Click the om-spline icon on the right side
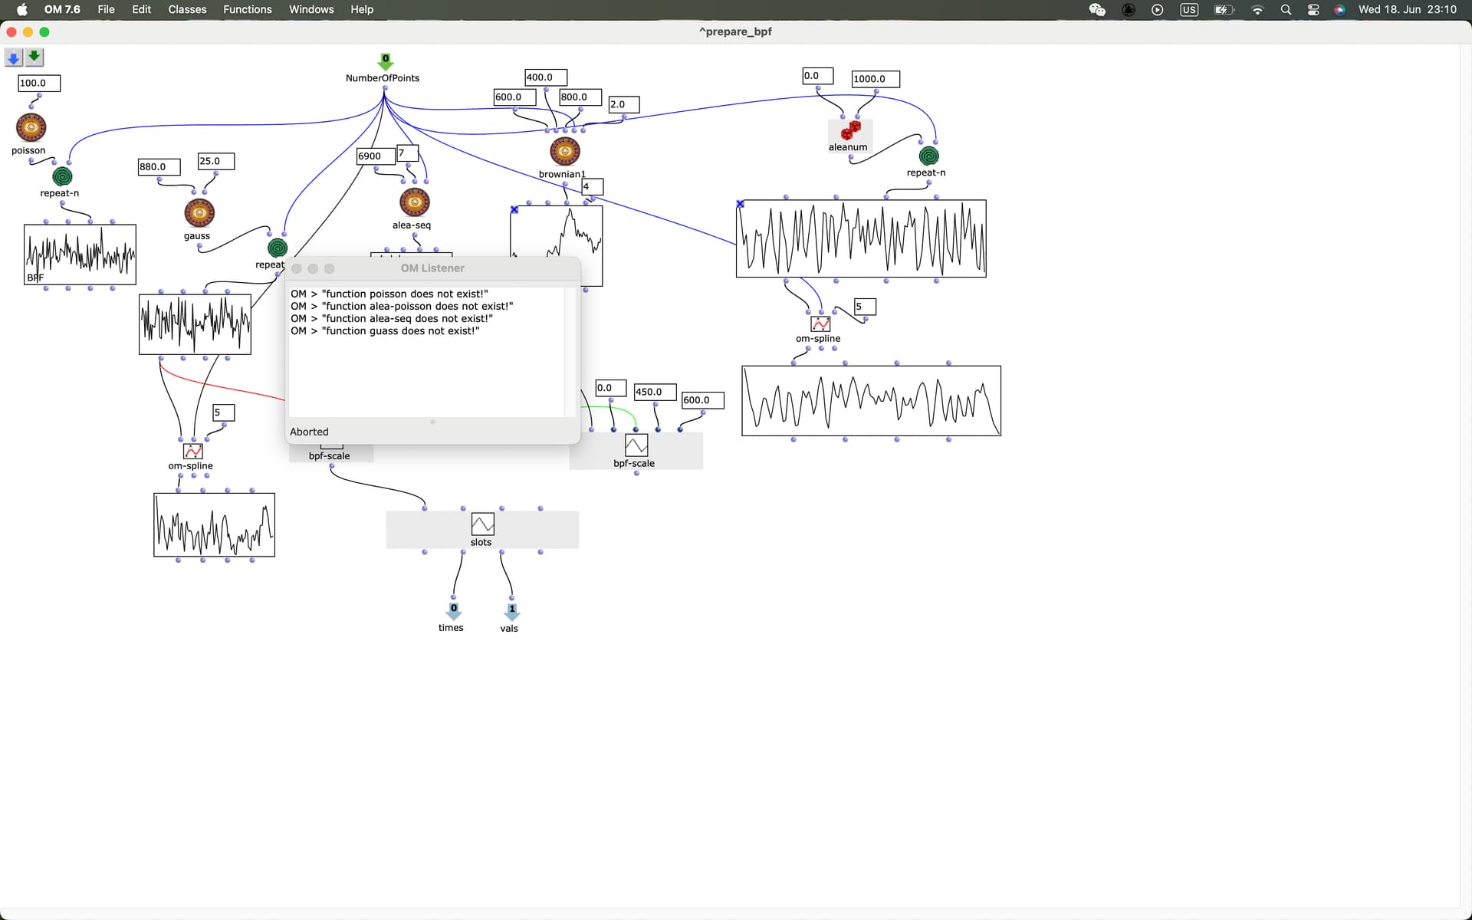Image resolution: width=1472 pixels, height=920 pixels. (x=820, y=324)
